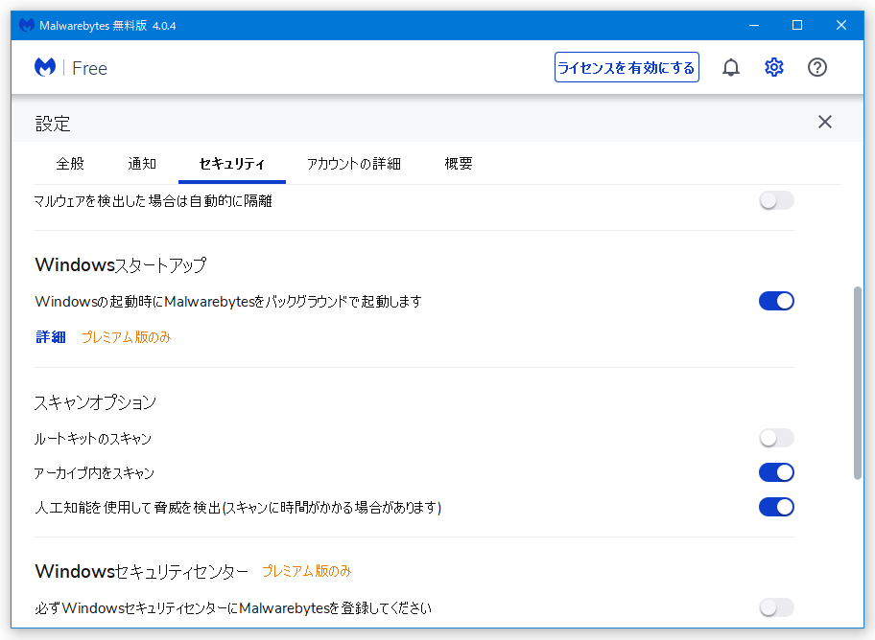
Task: Toggle マルウェアを検出した場合は自動的に隔離 switch
Action: point(776,200)
